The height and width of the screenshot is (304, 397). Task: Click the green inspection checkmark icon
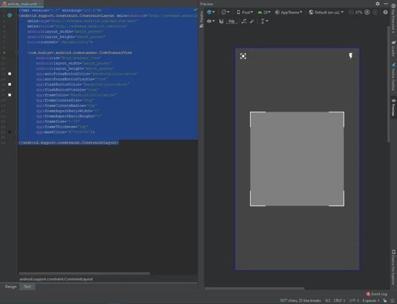coord(195,10)
